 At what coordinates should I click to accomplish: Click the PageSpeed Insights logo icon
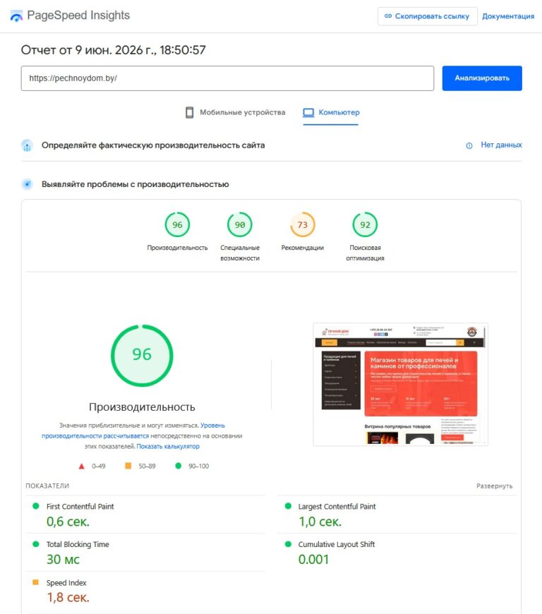16,16
